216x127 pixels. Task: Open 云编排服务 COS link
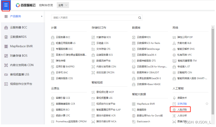click(64, 78)
